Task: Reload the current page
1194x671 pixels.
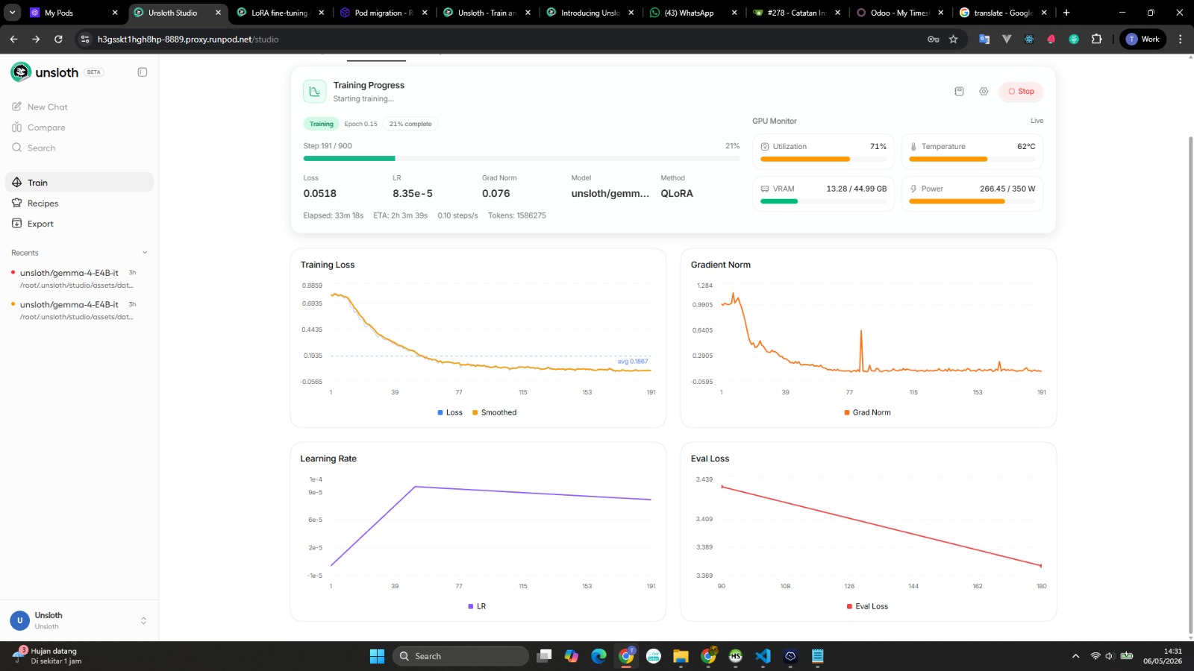Action: [58, 39]
